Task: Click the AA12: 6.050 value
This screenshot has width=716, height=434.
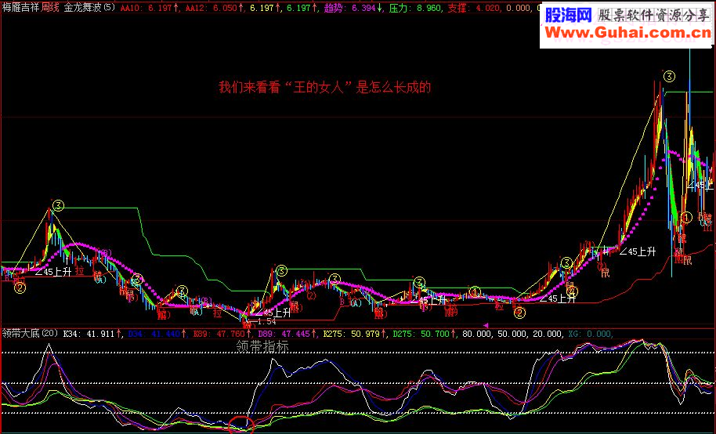Action: (x=214, y=8)
